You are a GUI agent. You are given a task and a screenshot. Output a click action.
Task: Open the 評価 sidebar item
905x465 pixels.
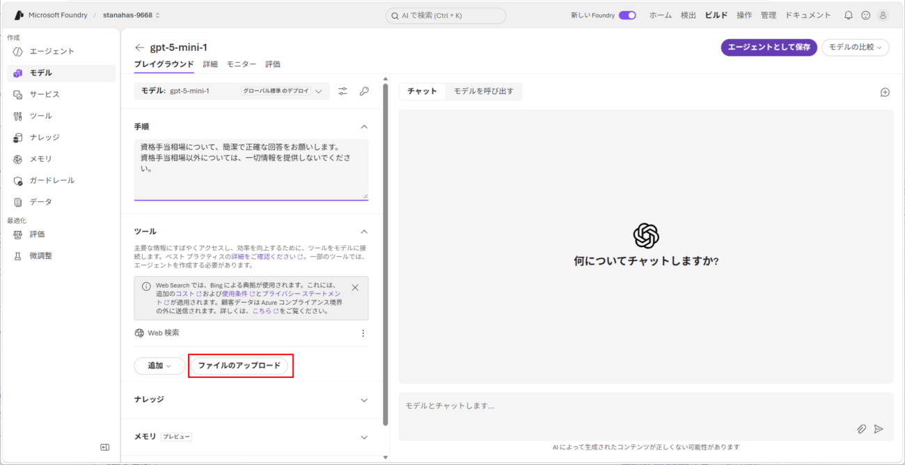pyautogui.click(x=61, y=235)
